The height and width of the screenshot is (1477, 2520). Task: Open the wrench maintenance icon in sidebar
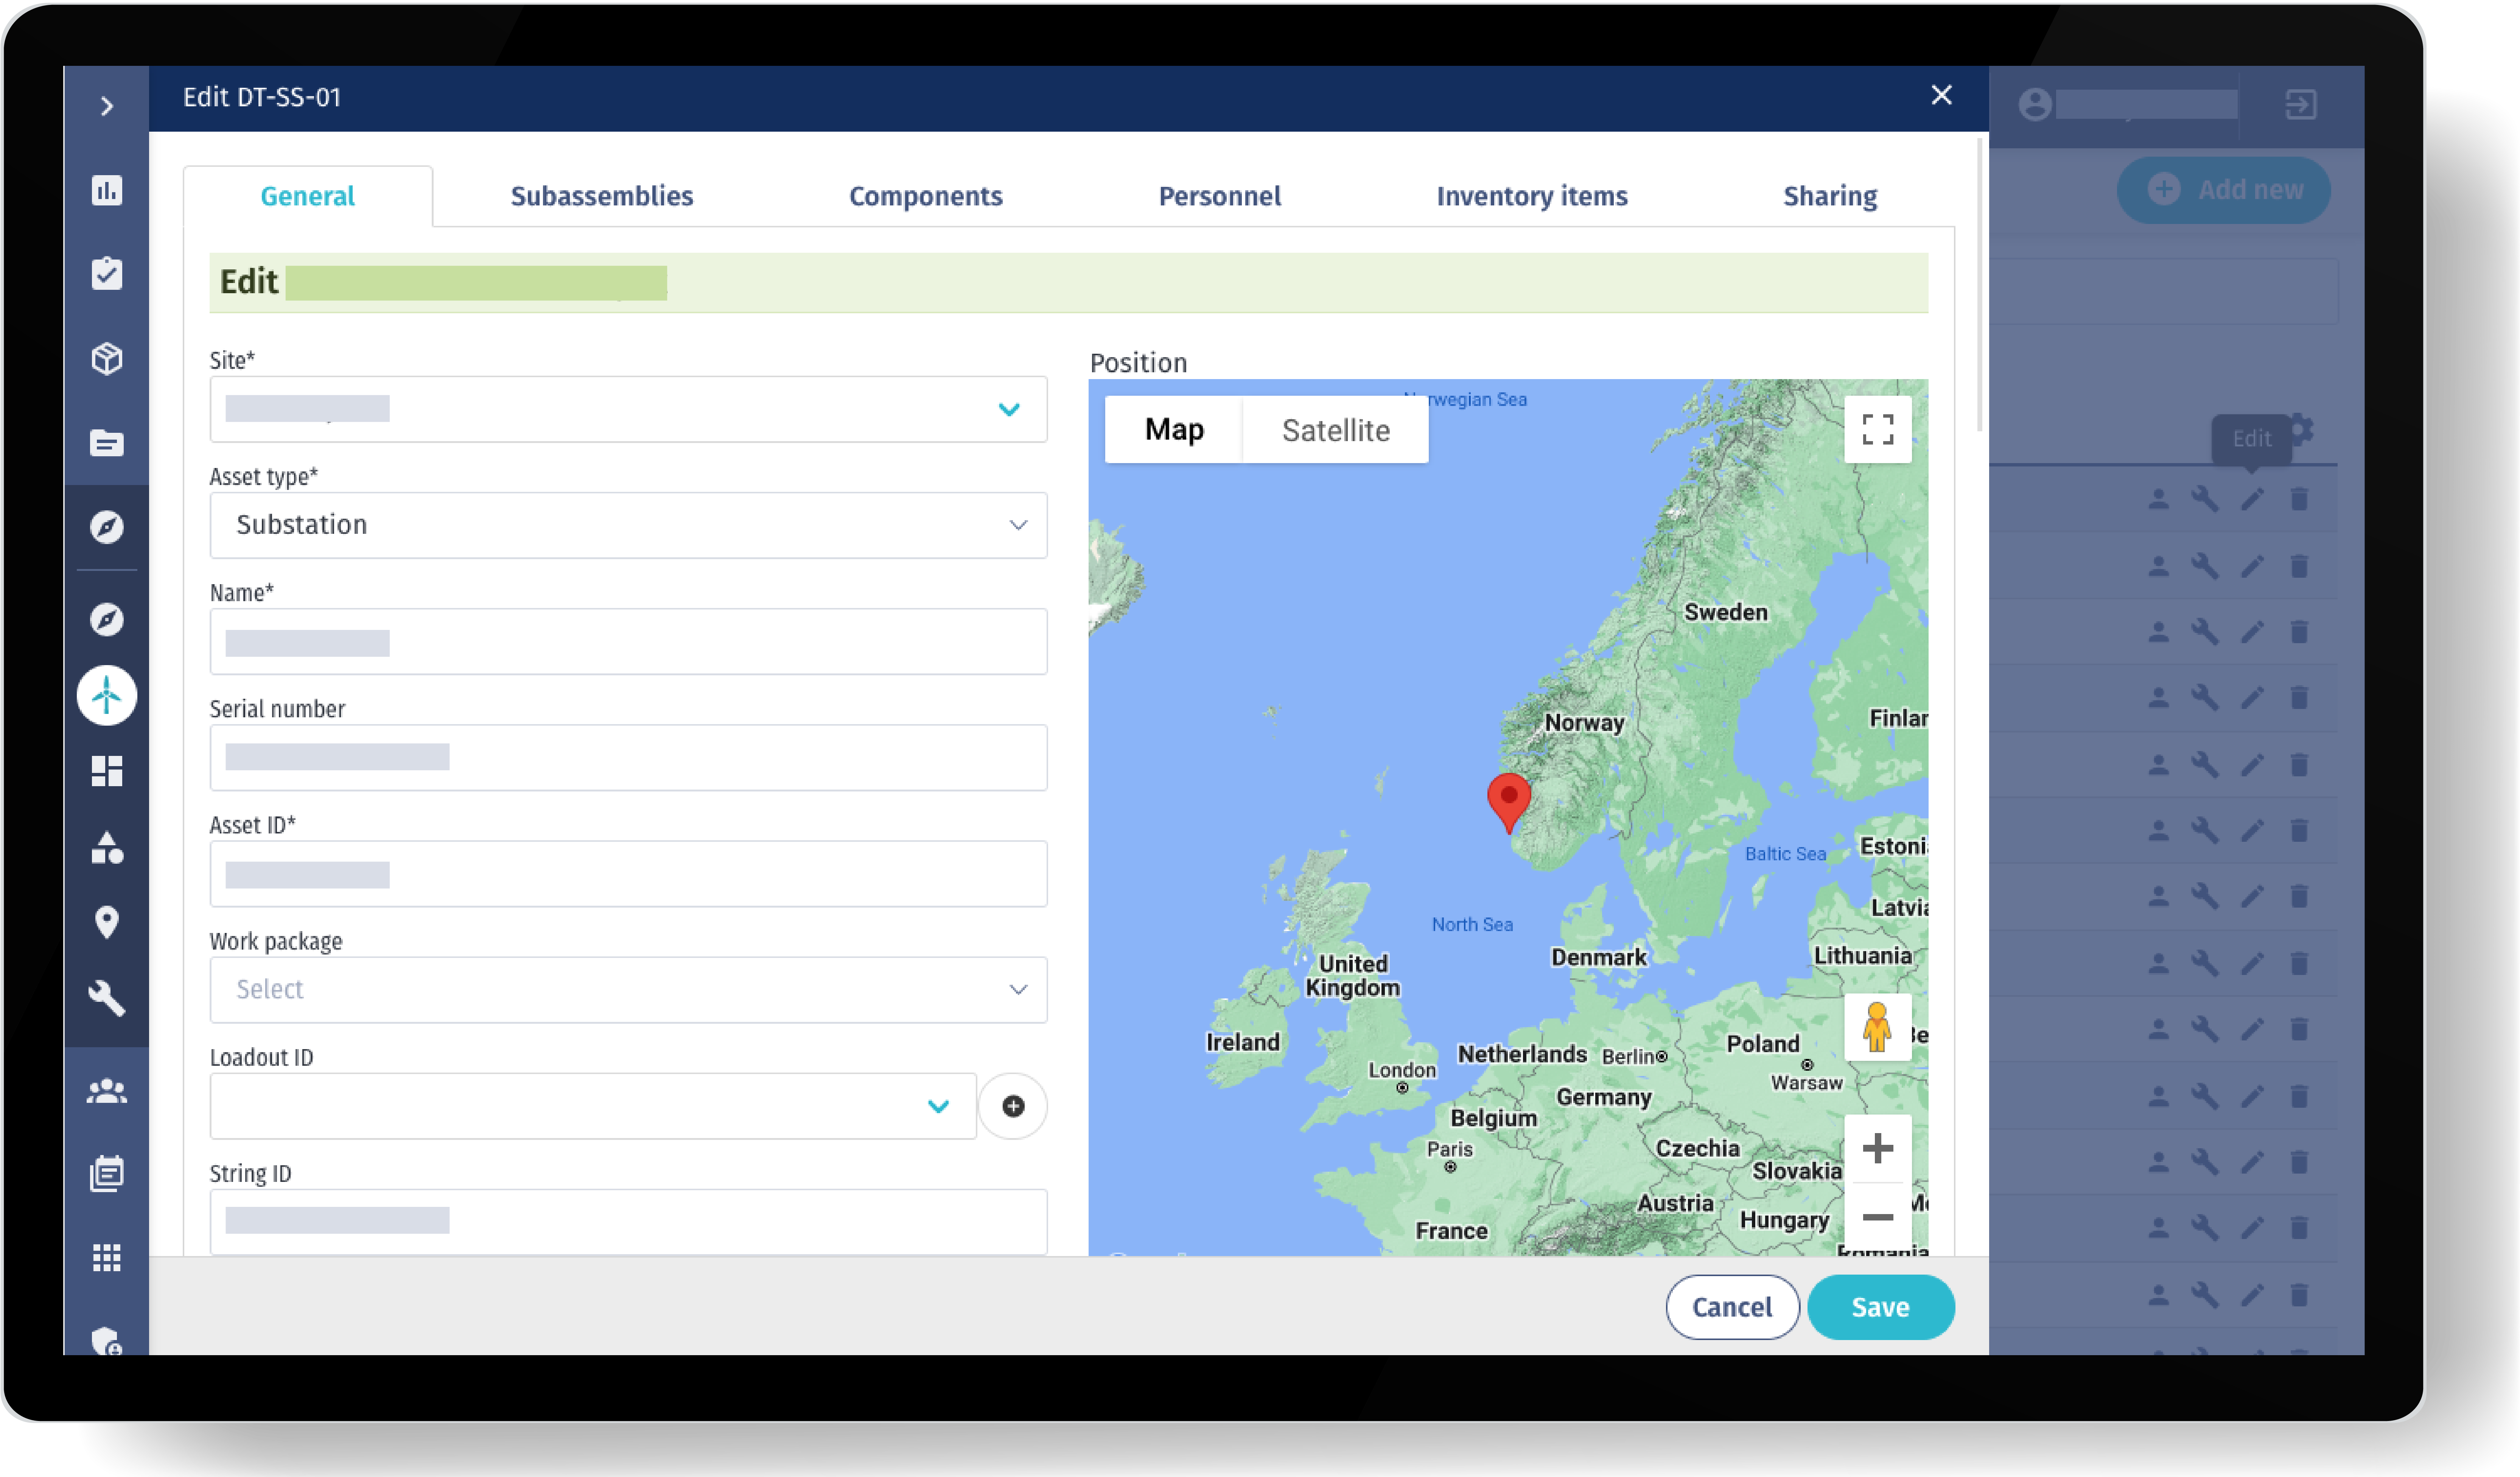pos(107,998)
